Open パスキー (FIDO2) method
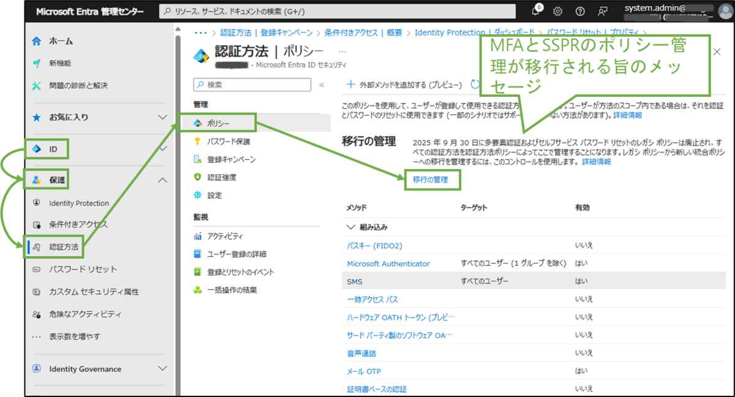Viewport: 735px width, 397px height. (x=374, y=246)
